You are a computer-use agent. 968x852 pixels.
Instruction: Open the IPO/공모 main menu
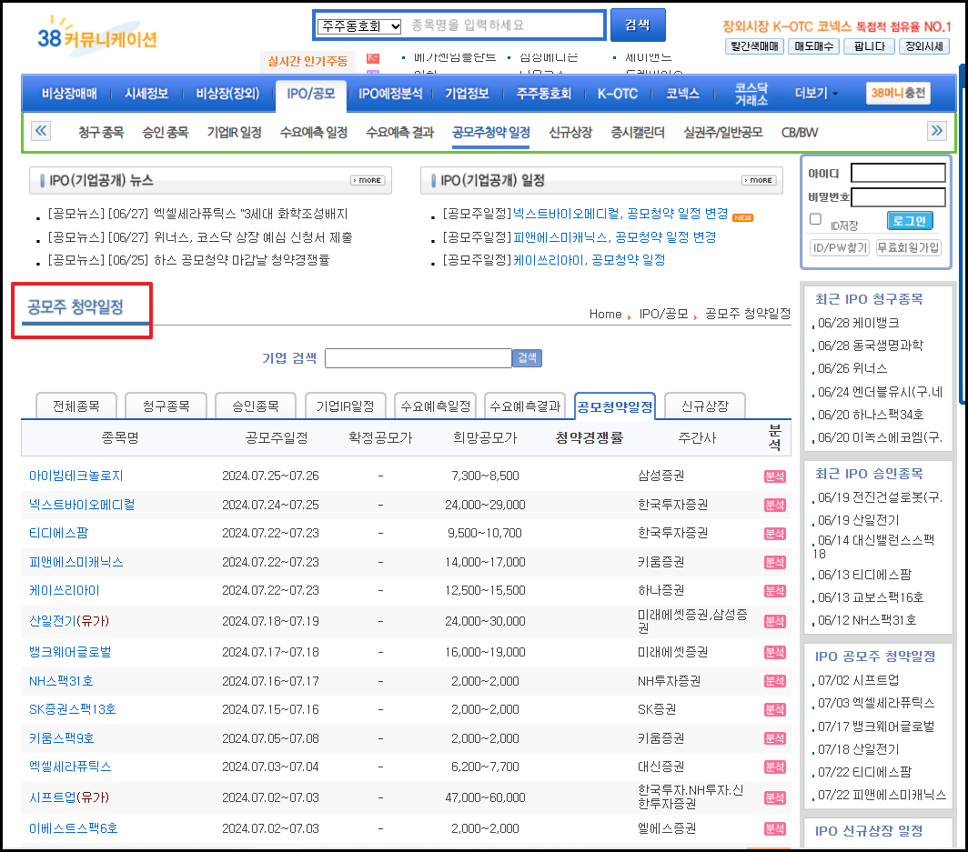click(x=311, y=94)
